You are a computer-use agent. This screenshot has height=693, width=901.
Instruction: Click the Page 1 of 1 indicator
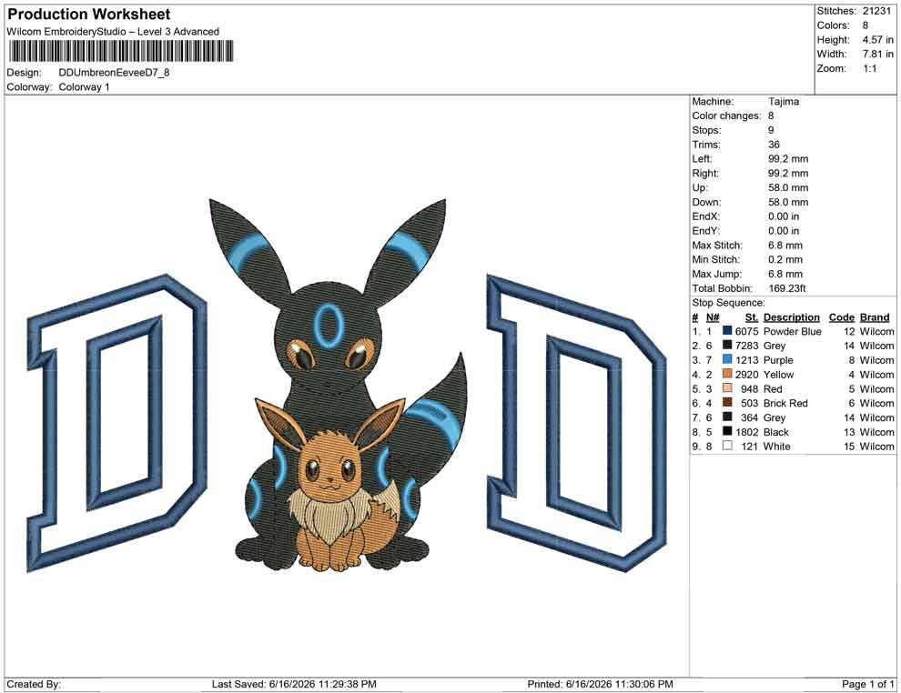(x=867, y=684)
